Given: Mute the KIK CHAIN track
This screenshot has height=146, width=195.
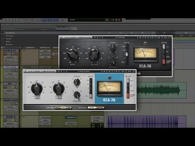Looking at the screenshot, I should tap(16, 70).
